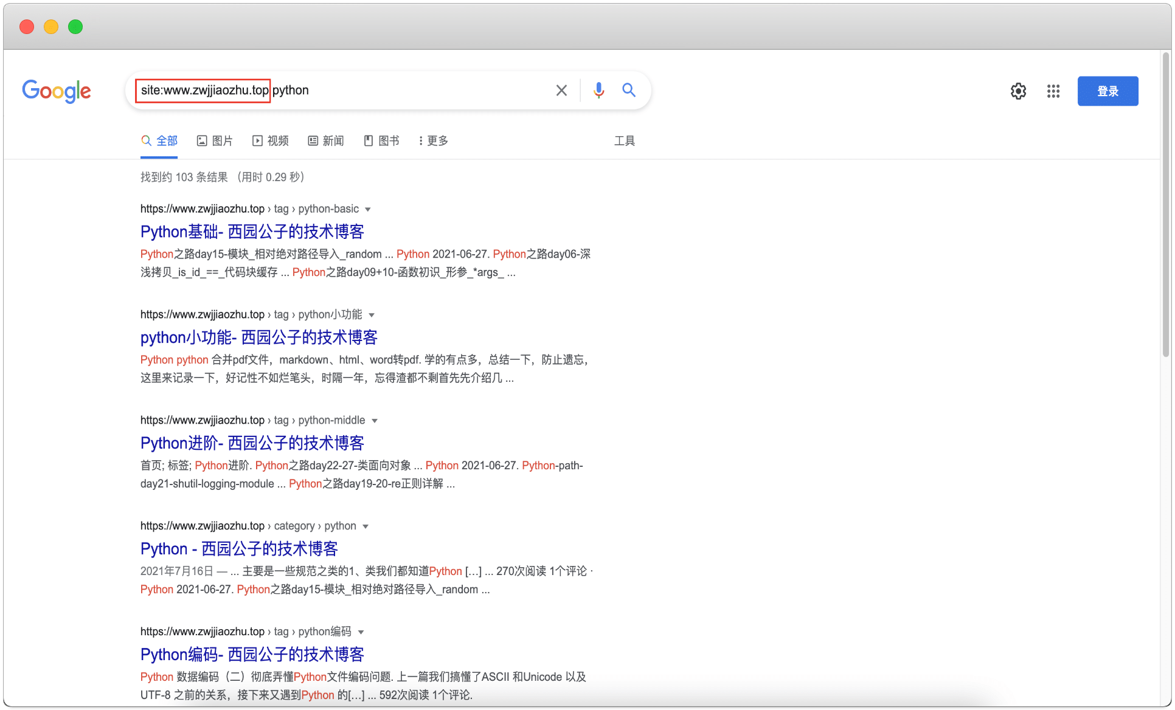The image size is (1175, 710).
Task: Click the page vertical scrollbar
Action: [1165, 204]
